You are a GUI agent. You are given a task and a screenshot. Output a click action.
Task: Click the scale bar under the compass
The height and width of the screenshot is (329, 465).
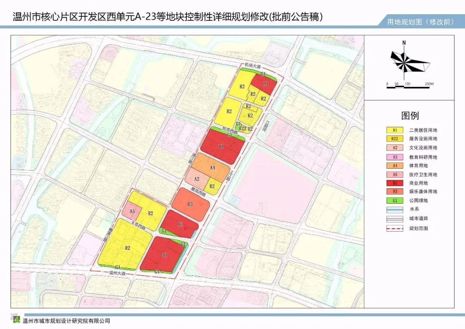point(408,87)
